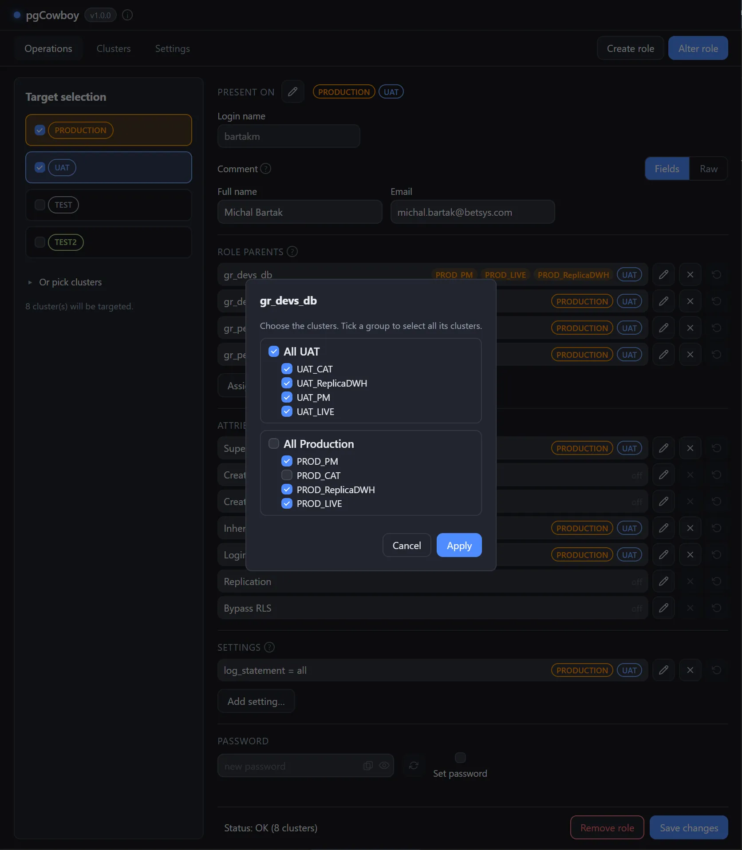742x850 pixels.
Task: Expand the Or pick clusters section
Action: point(65,282)
